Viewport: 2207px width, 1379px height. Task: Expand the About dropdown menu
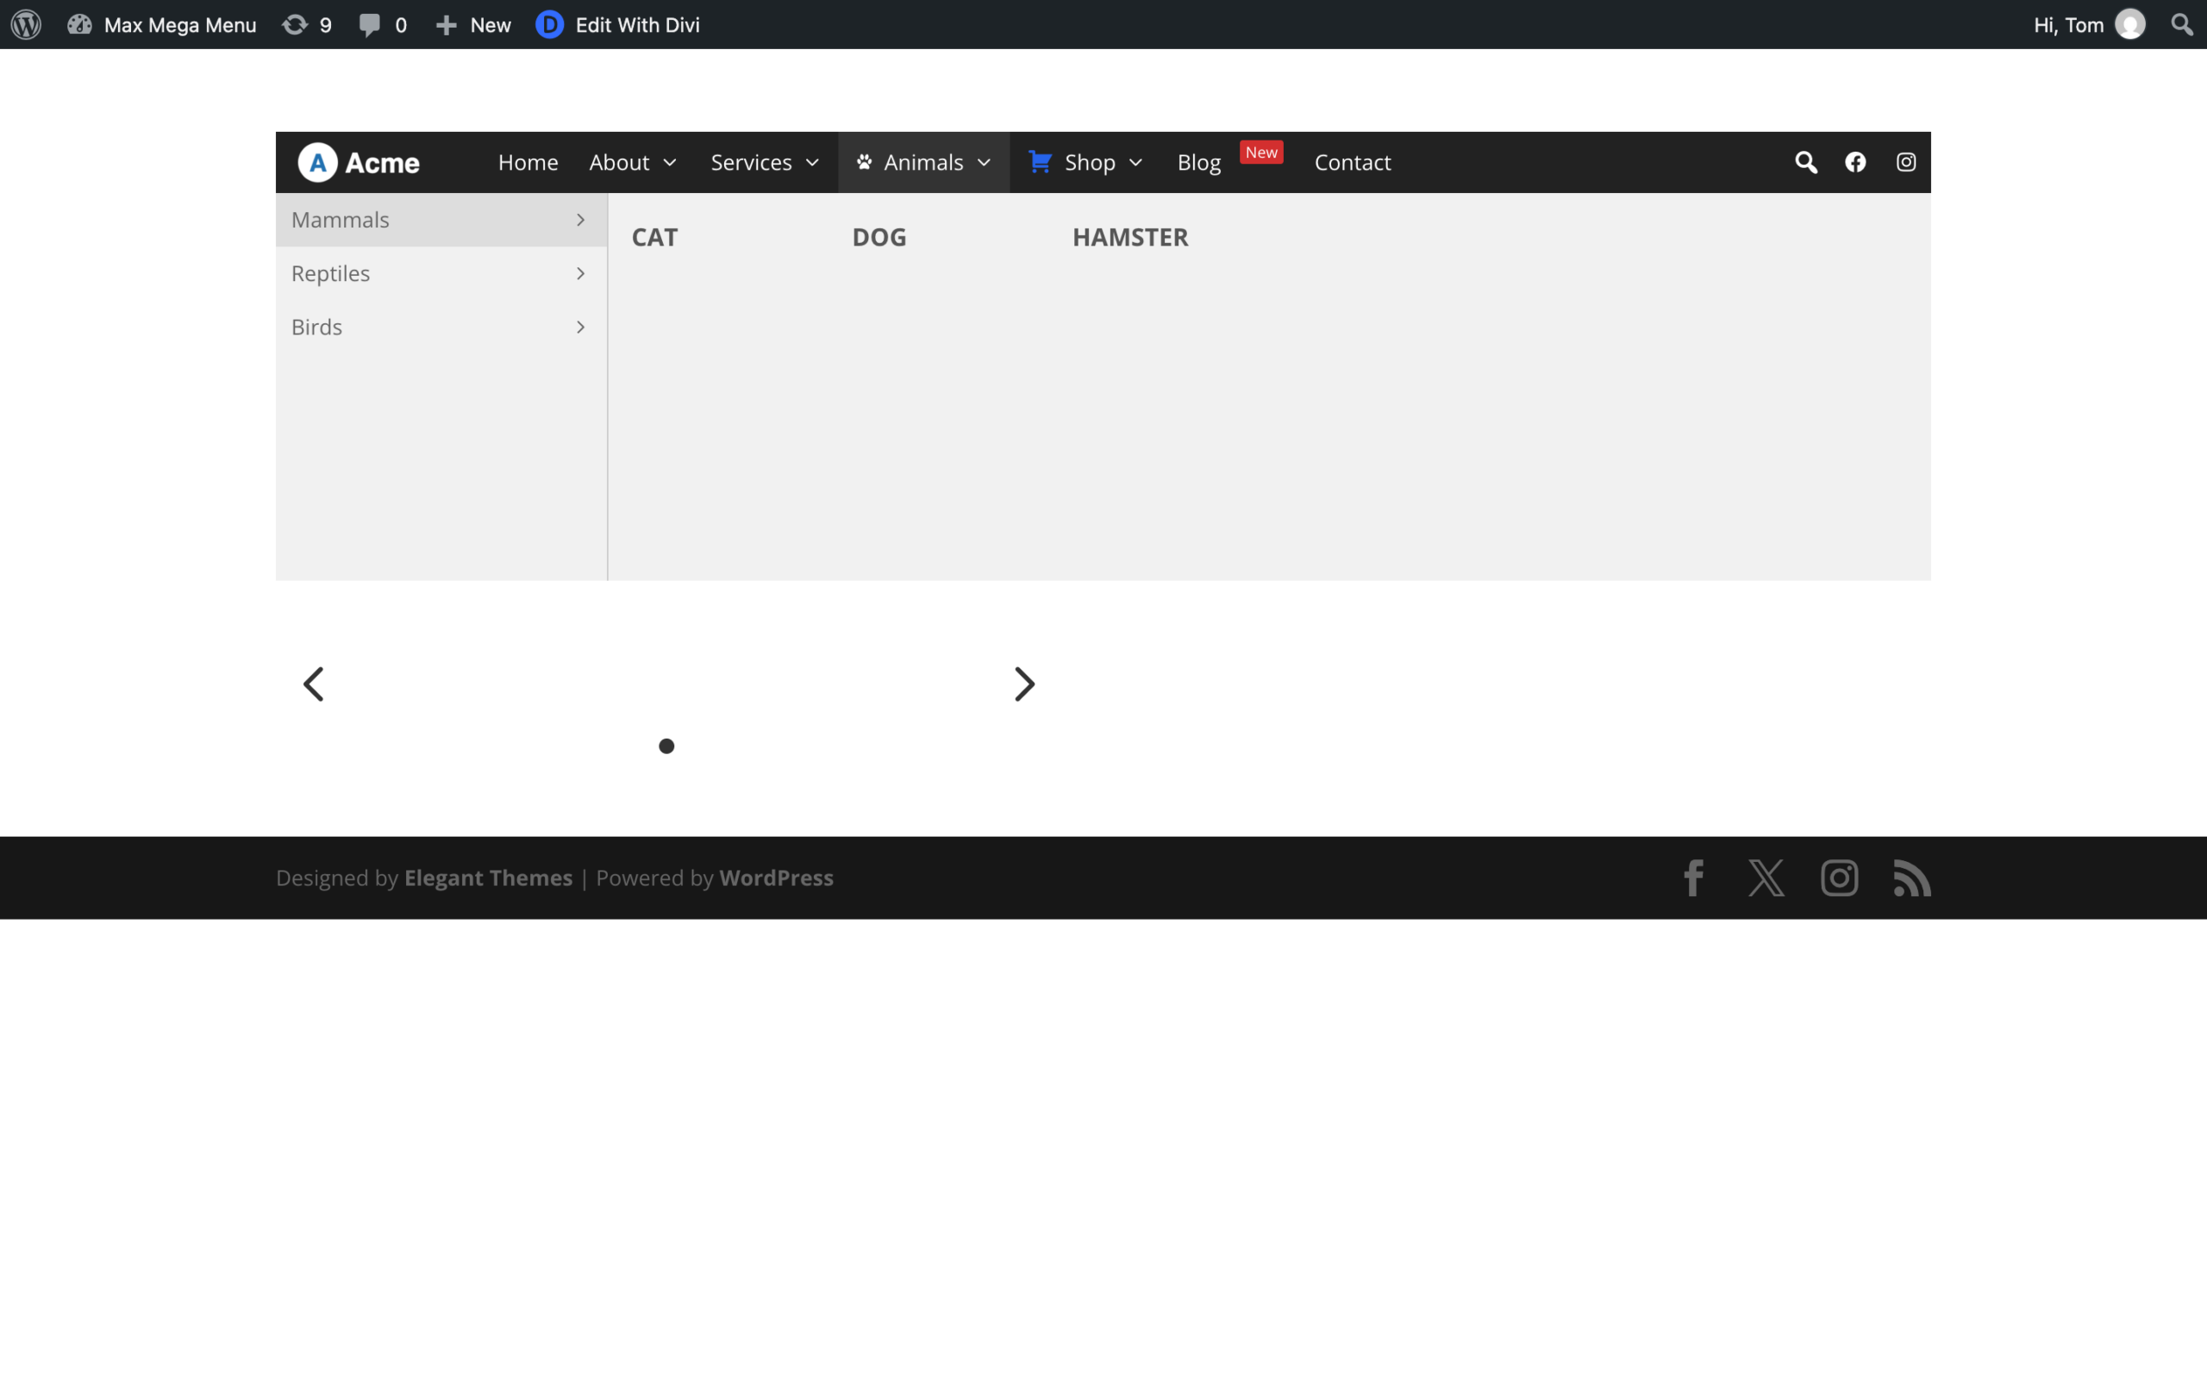tap(633, 162)
